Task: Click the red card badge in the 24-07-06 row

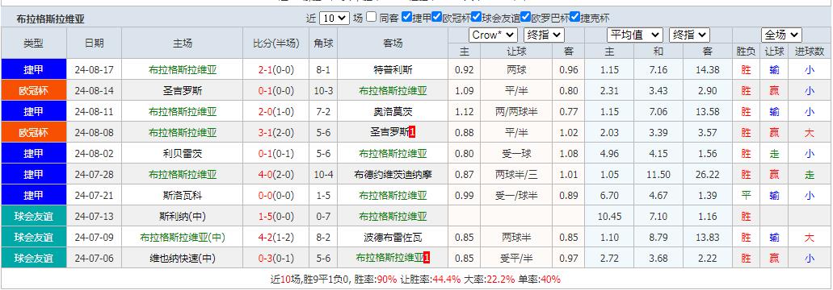Action: [x=427, y=258]
